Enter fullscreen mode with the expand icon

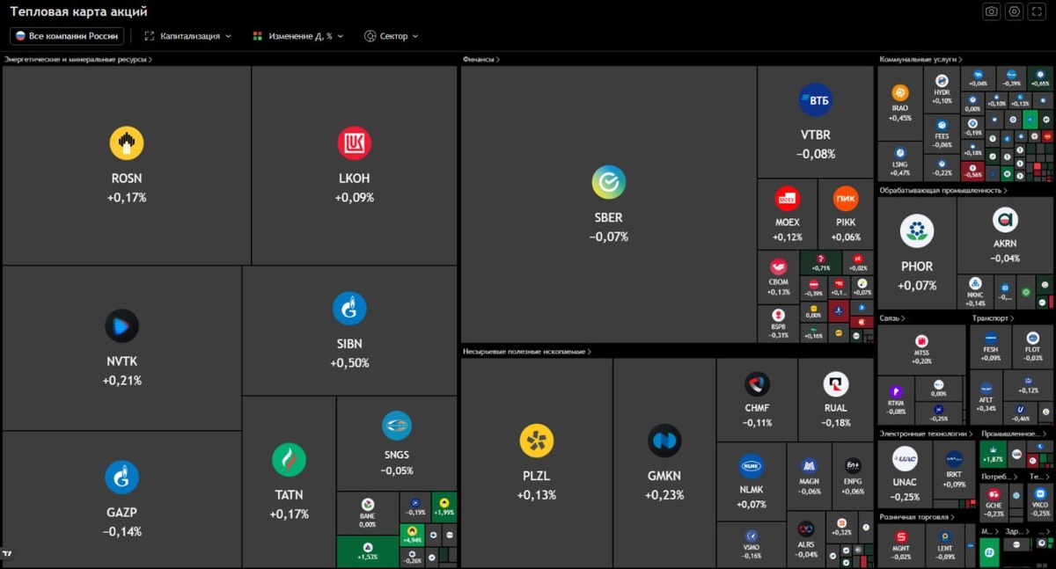[1038, 11]
